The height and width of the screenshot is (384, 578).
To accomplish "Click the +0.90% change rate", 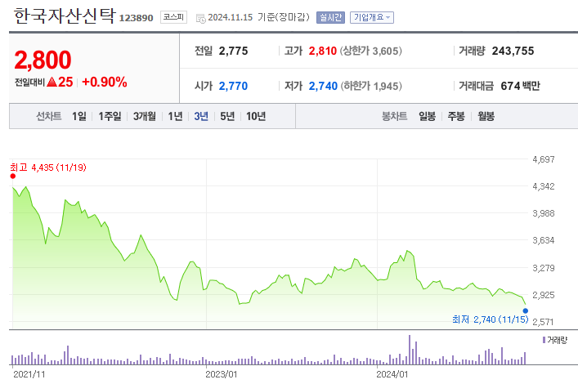I will 105,82.
